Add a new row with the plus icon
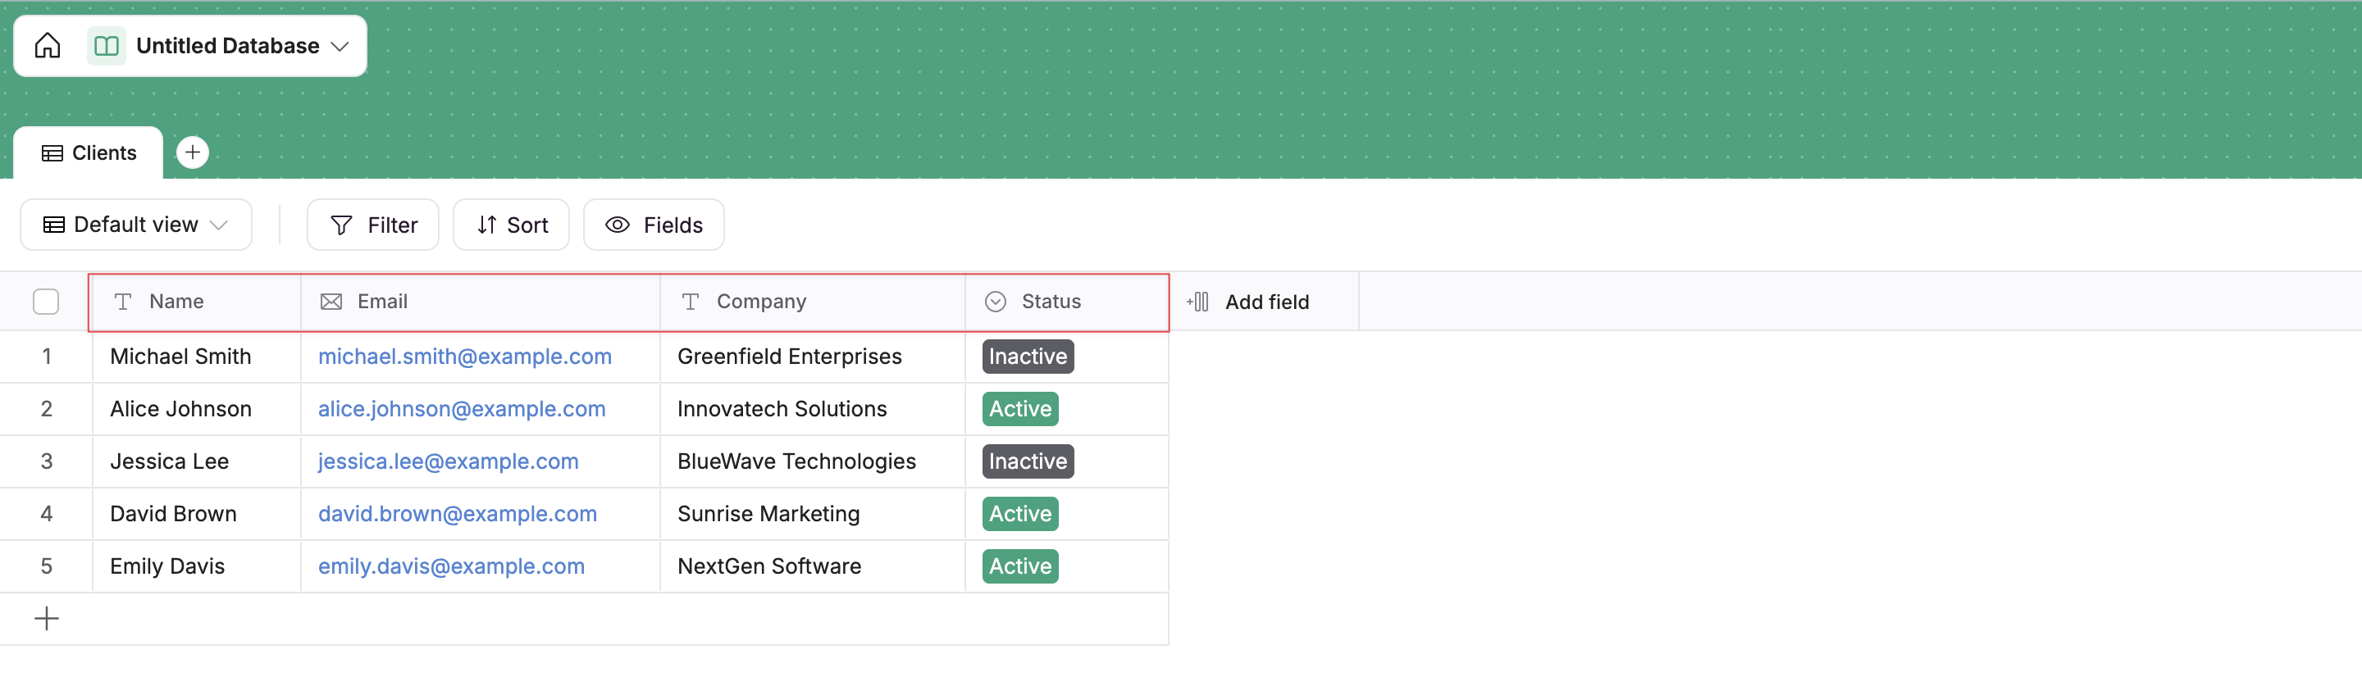Image resolution: width=2362 pixels, height=677 pixels. [46, 618]
